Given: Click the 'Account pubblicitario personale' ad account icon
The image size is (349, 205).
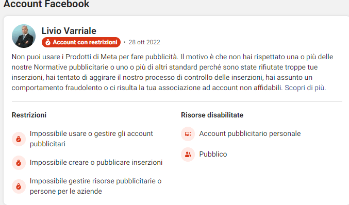Looking at the screenshot, I should (188, 134).
